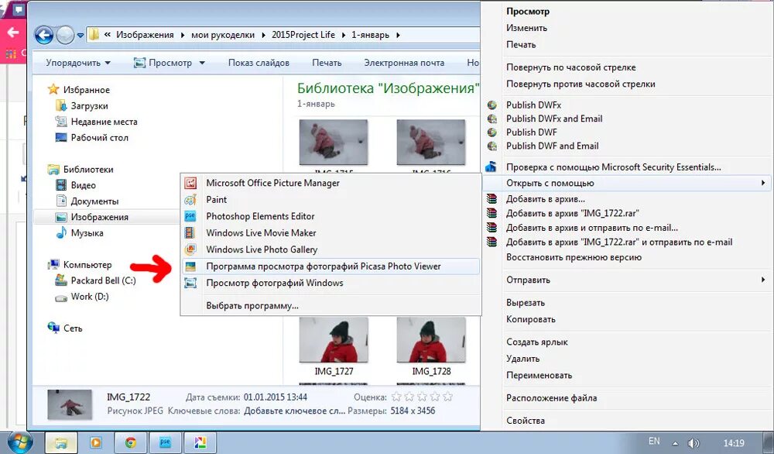This screenshot has width=774, height=454.
Task: Set rating to three stars in details pane
Action: (x=422, y=397)
